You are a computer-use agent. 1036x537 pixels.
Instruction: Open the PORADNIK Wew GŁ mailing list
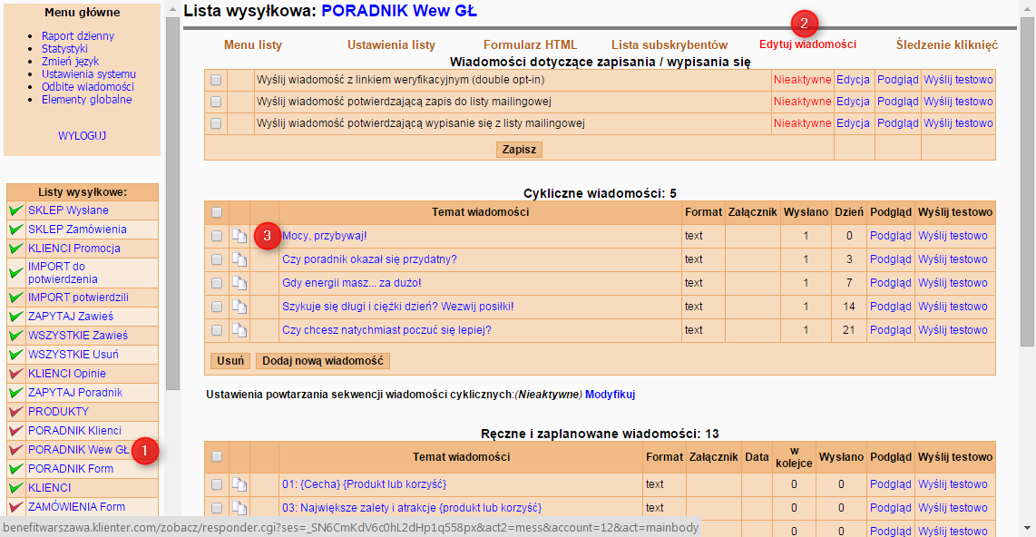point(79,450)
